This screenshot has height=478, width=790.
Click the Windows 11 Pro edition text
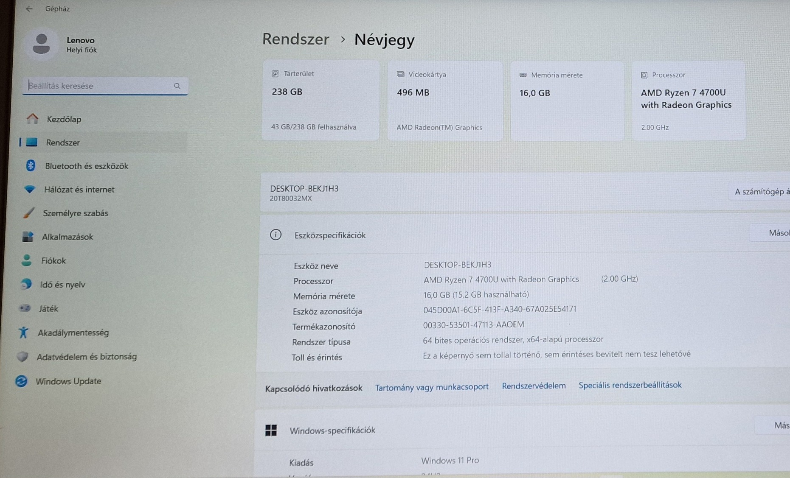450,460
